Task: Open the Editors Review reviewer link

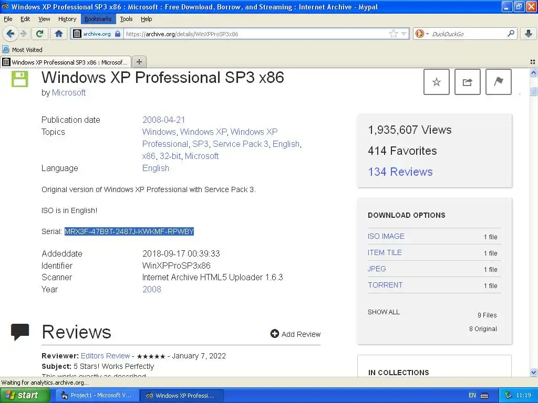Action: [x=105, y=356]
